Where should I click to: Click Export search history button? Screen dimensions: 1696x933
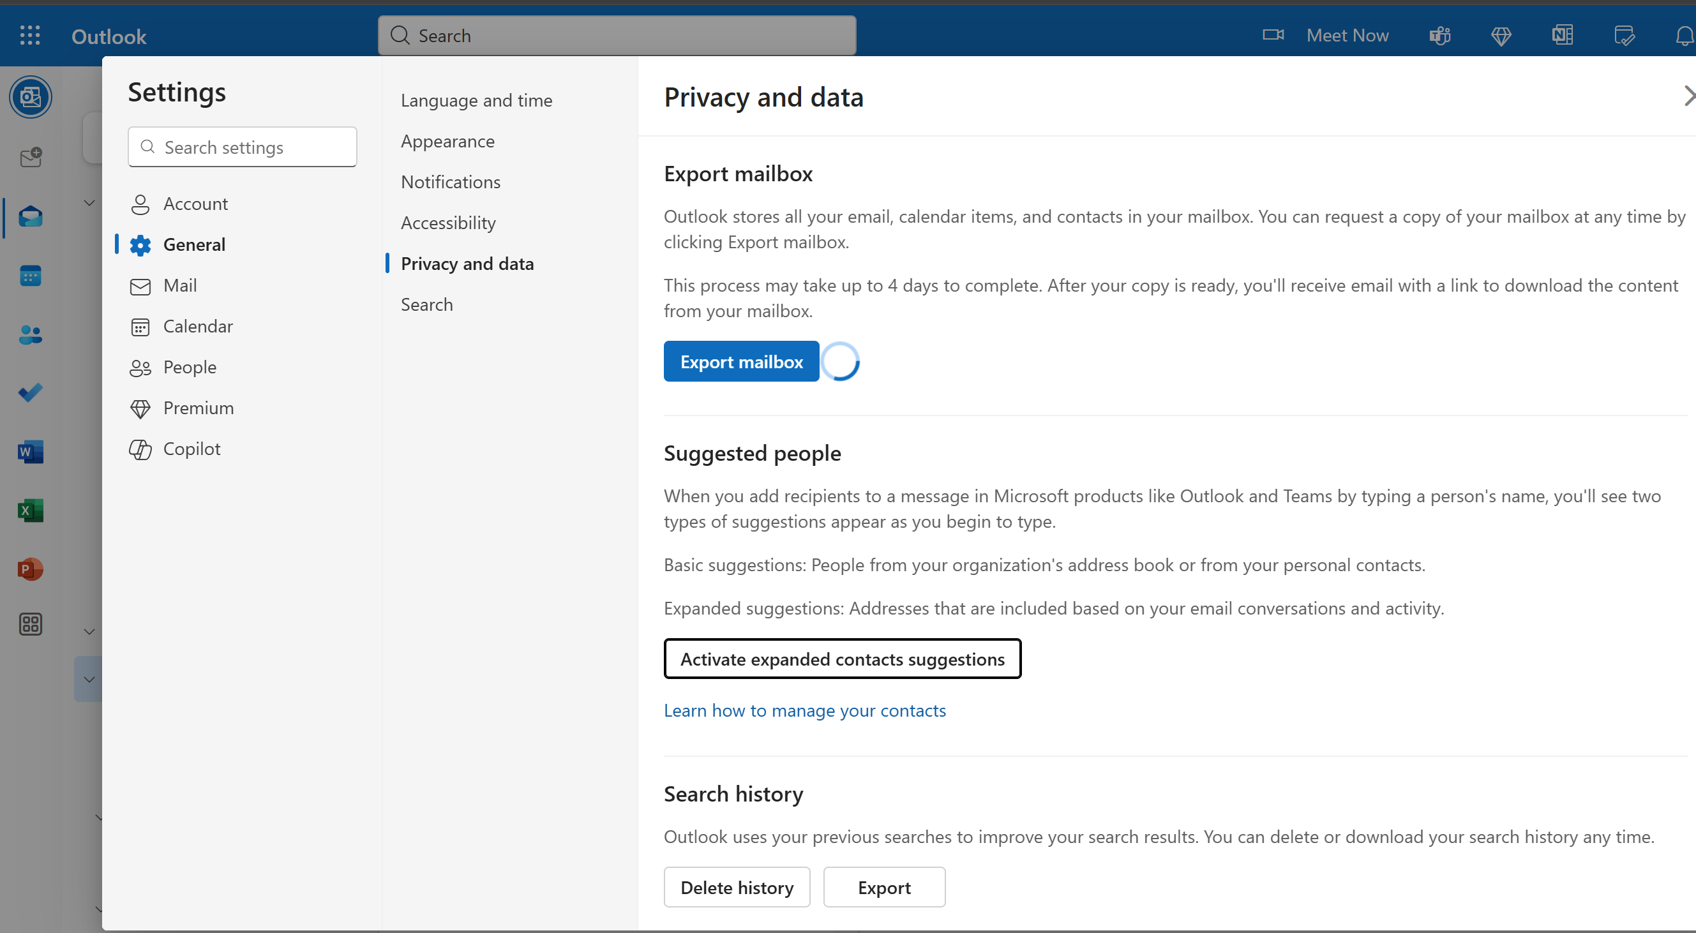coord(884,888)
